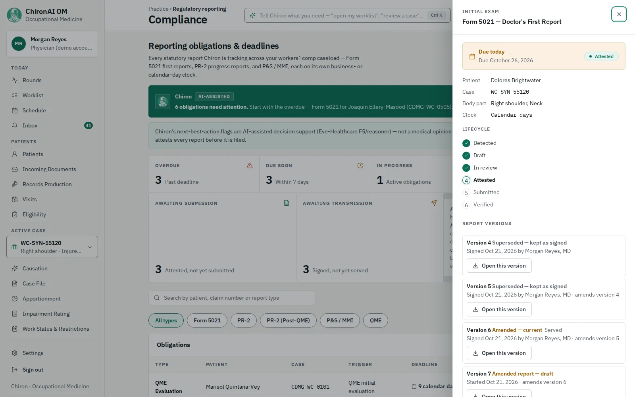Click the CDMG-WC-0101 case cell

point(310,387)
